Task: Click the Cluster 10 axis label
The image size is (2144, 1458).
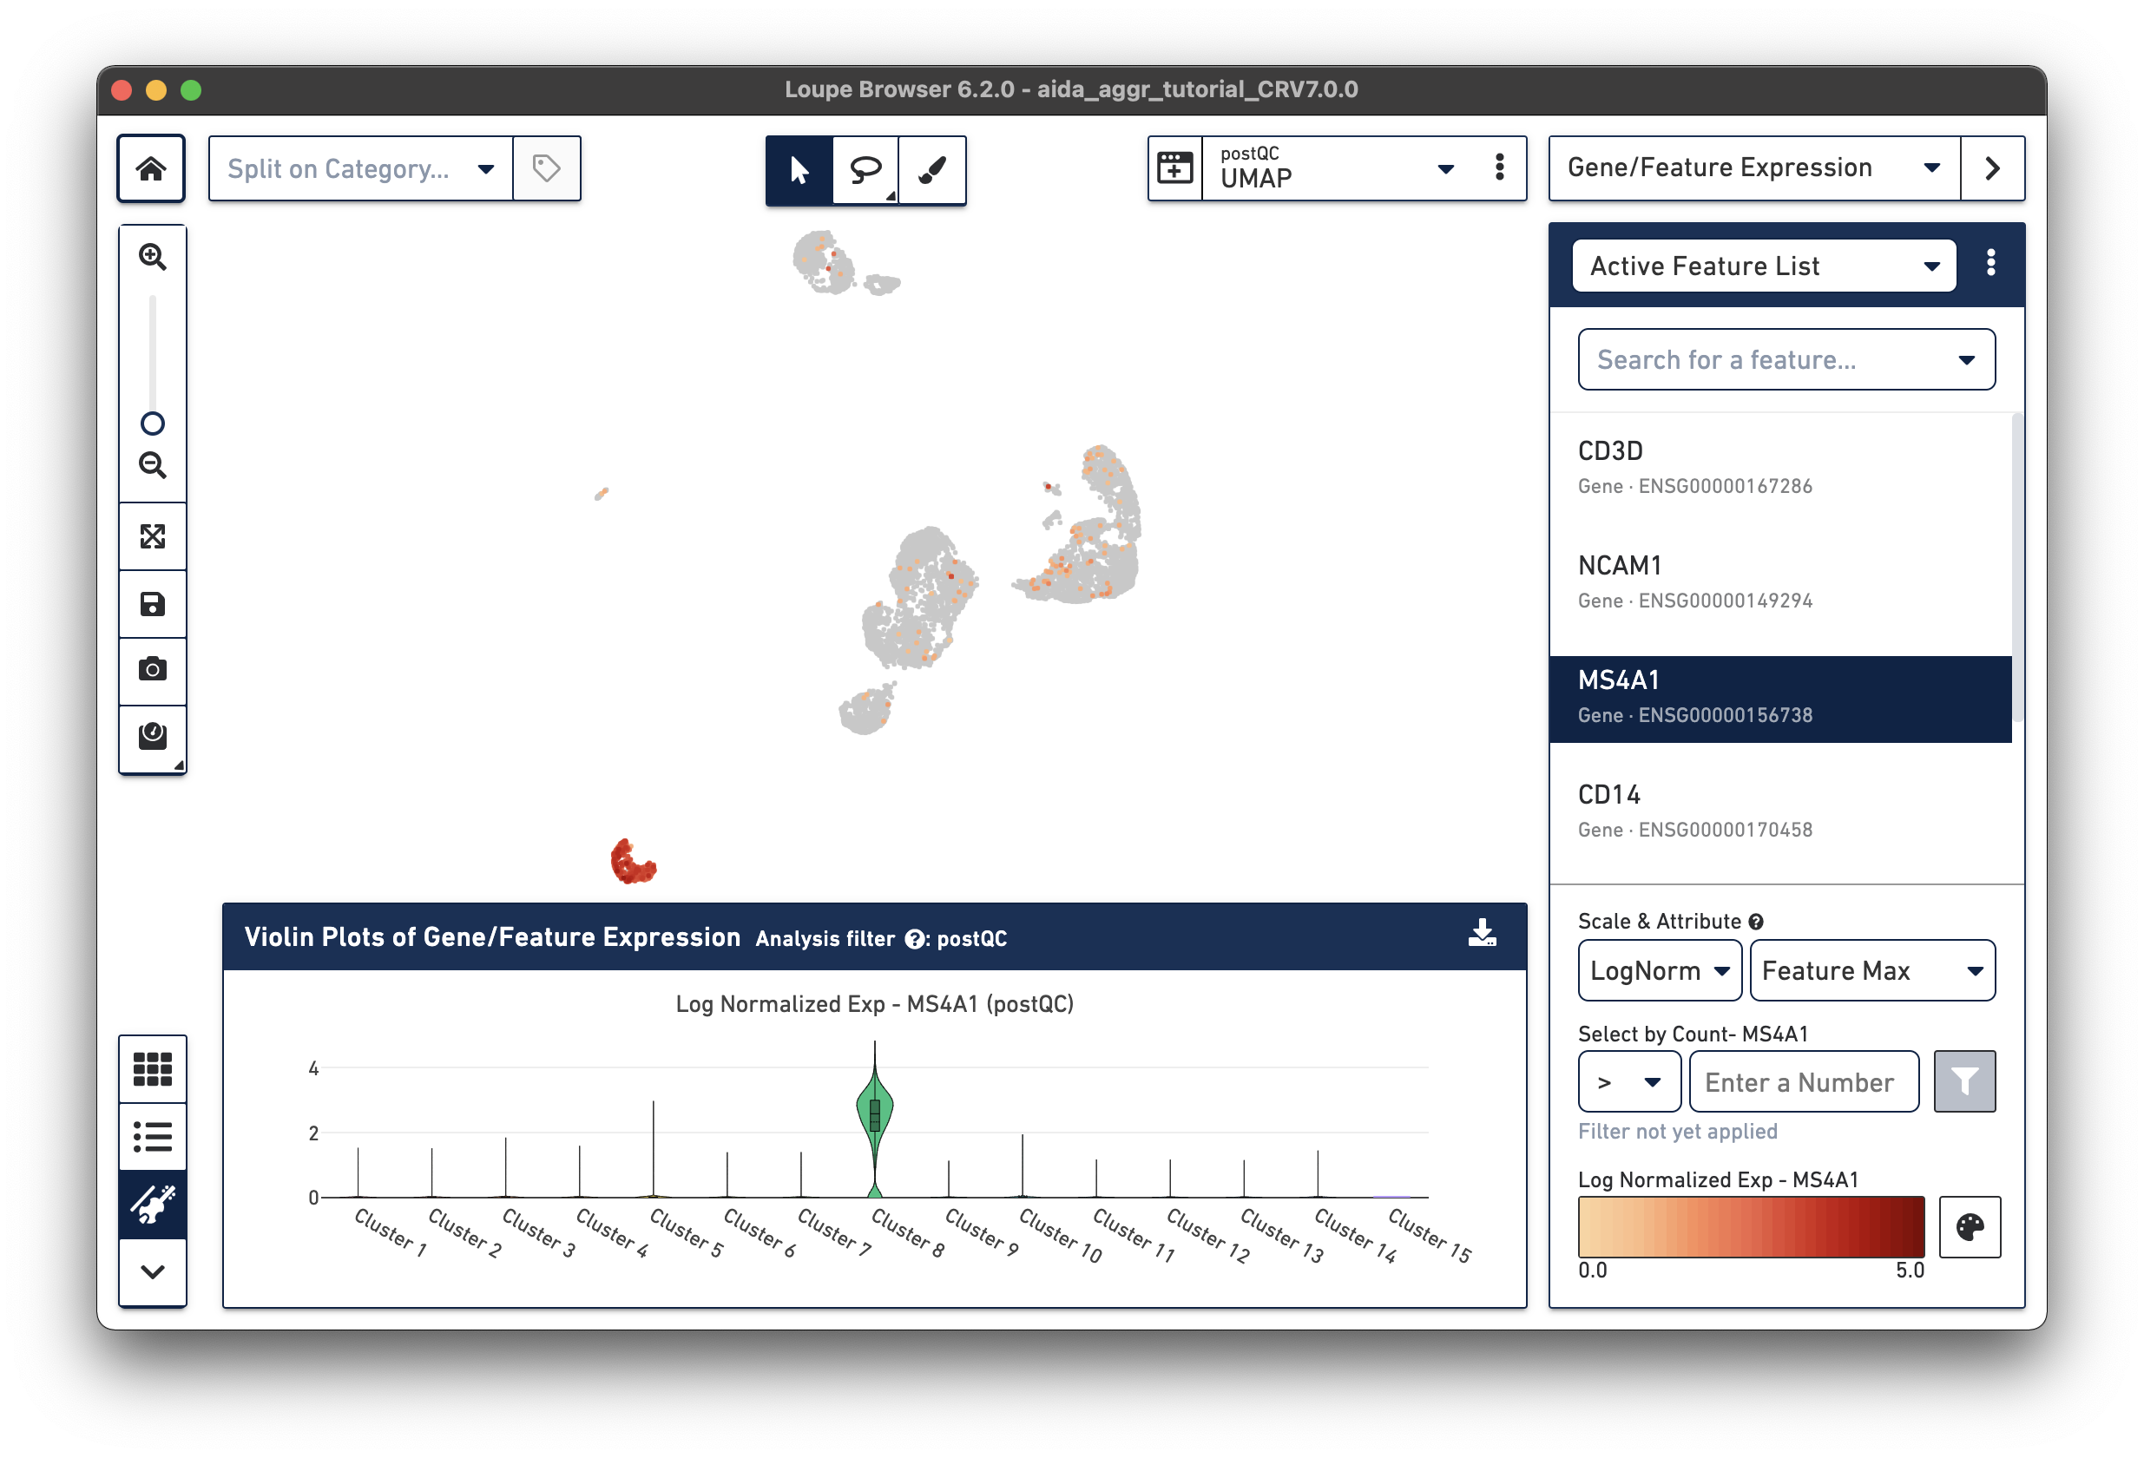Action: 1060,1235
